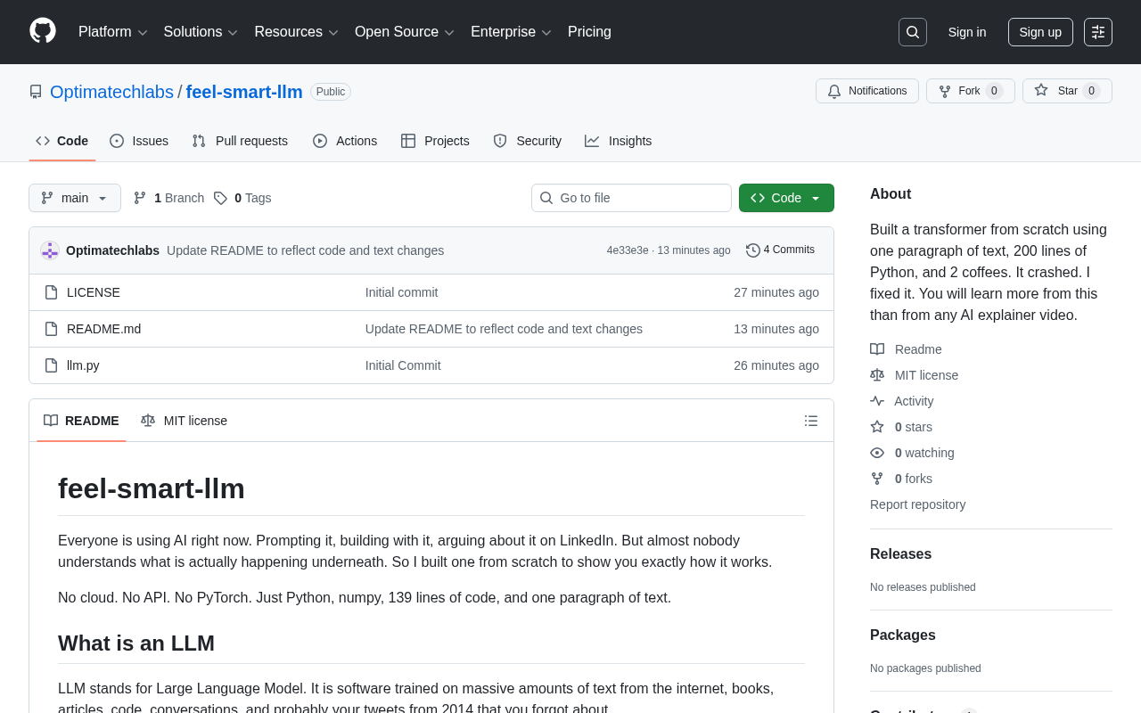Switch to the Pull requests tab
This screenshot has width=1141, height=713.
click(x=239, y=140)
